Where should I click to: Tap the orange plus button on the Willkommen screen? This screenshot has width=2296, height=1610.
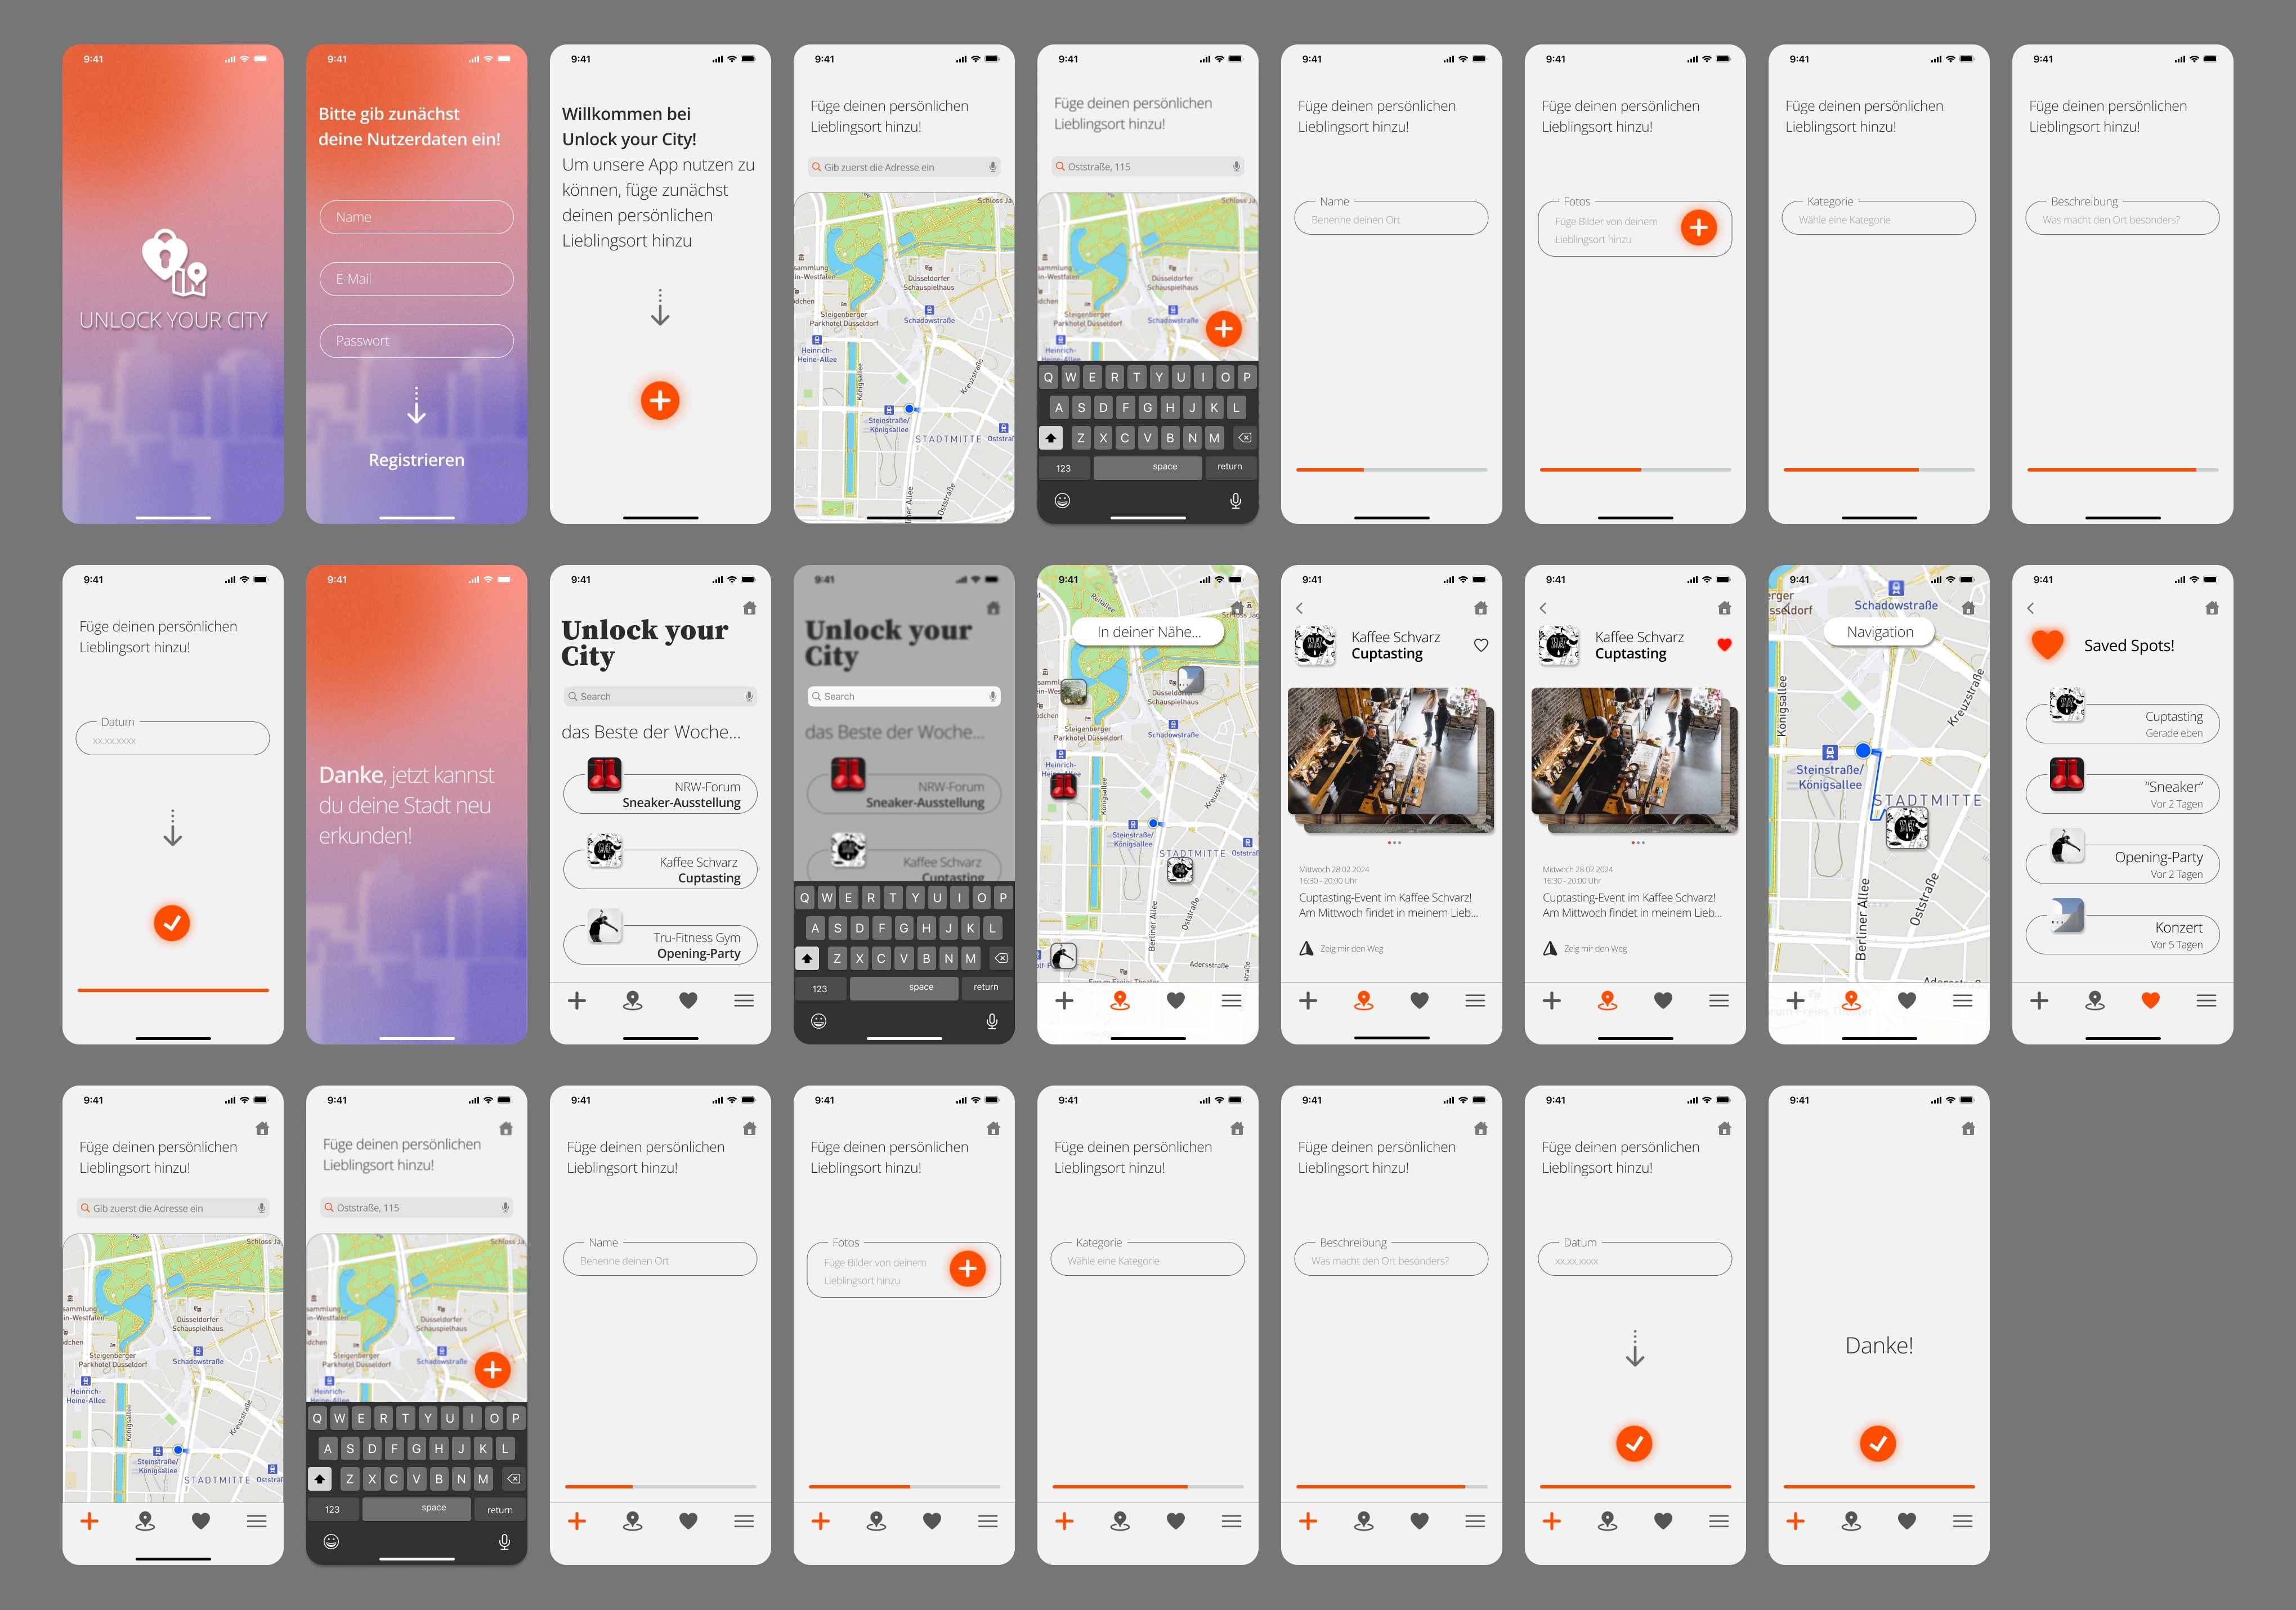point(659,401)
